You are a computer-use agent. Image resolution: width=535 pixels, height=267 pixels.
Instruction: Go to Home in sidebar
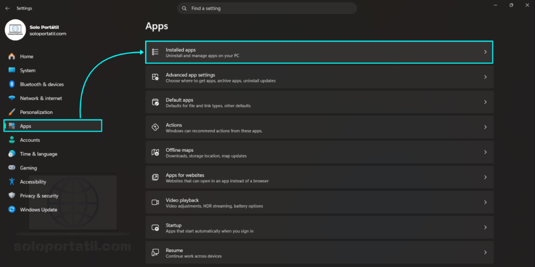tap(53, 56)
